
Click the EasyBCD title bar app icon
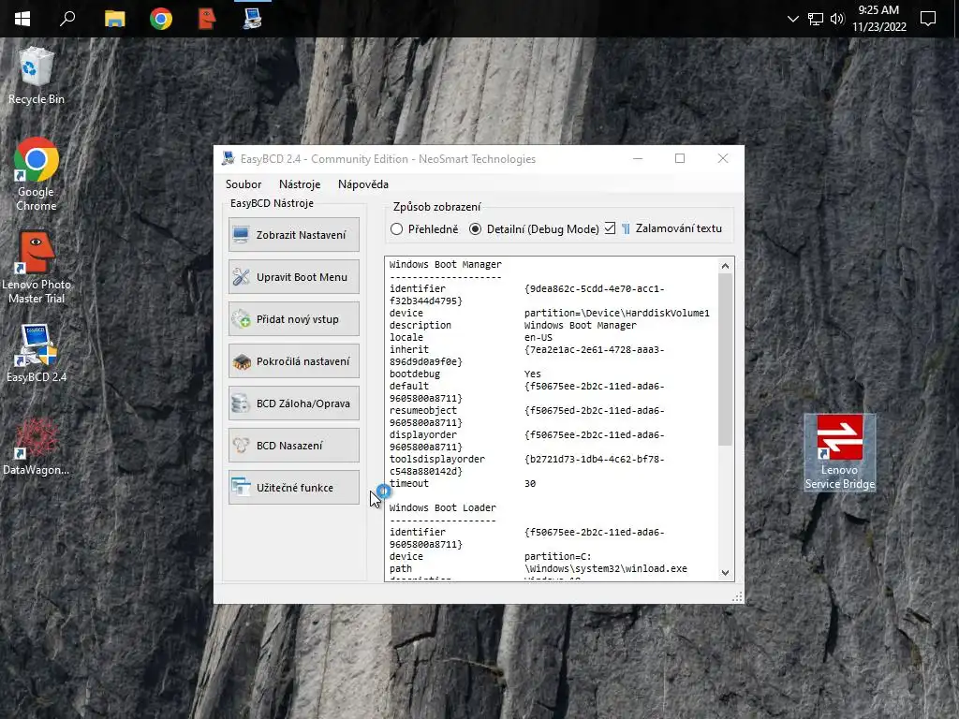pos(229,159)
